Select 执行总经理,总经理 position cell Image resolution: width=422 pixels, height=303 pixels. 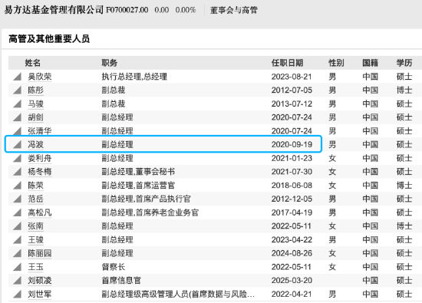click(134, 77)
